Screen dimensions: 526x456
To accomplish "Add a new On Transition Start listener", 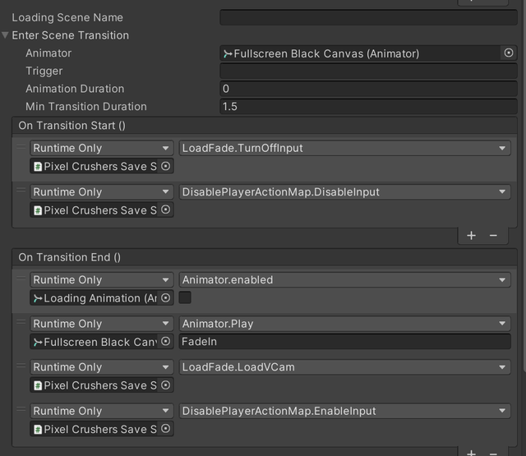I will 471,235.
